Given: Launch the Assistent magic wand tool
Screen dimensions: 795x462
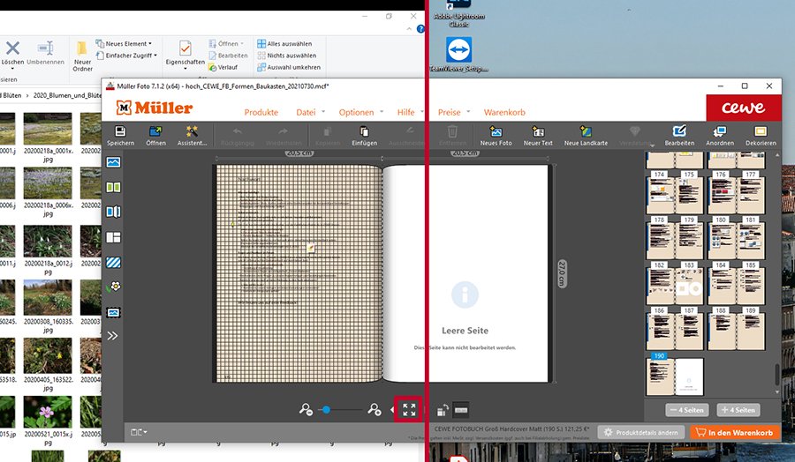Looking at the screenshot, I should 192,134.
